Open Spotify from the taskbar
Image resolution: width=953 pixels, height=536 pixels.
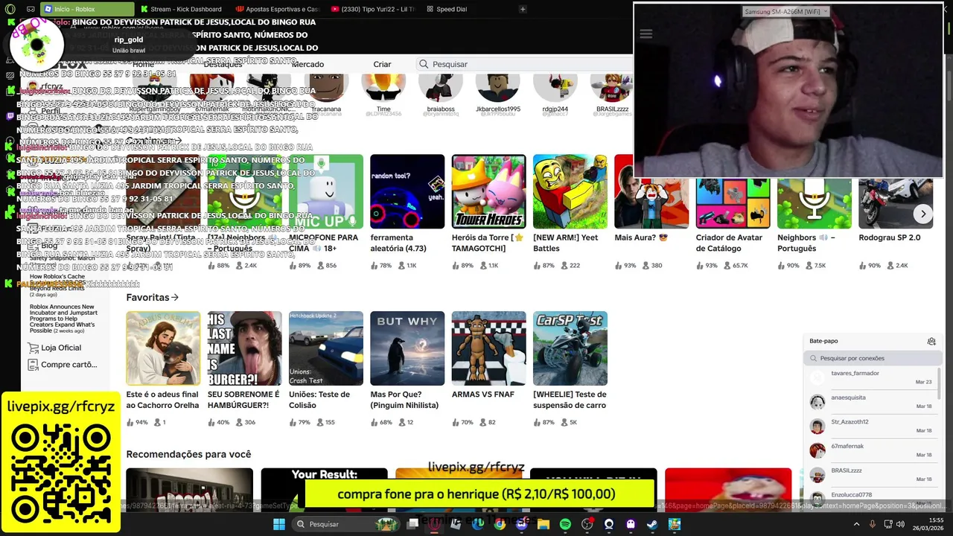click(x=565, y=524)
